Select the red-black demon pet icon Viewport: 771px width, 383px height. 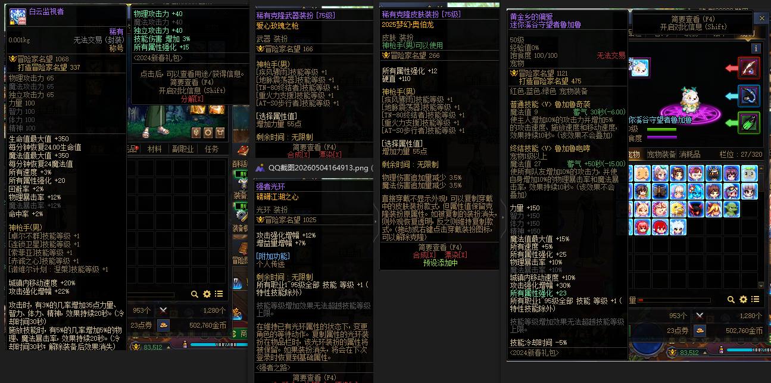pyautogui.click(x=695, y=209)
